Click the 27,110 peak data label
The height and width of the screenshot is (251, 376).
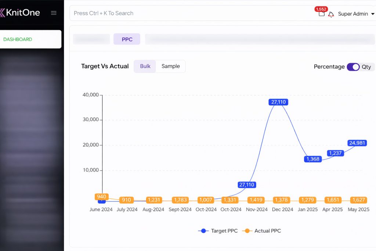pyautogui.click(x=278, y=102)
